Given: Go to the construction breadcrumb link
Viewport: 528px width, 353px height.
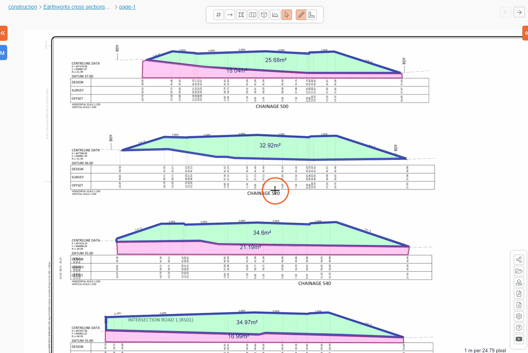Looking at the screenshot, I should coord(23,7).
